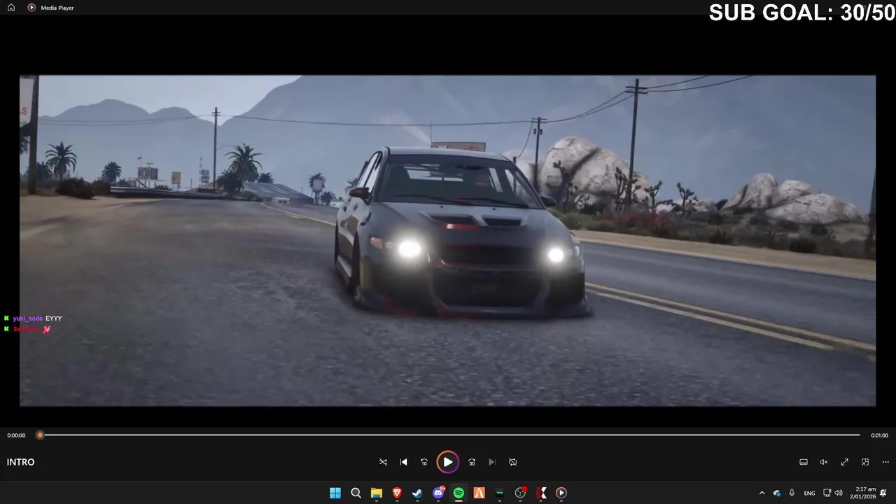Image resolution: width=896 pixels, height=504 pixels.
Task: Toggle repeat mode
Action: (513, 462)
